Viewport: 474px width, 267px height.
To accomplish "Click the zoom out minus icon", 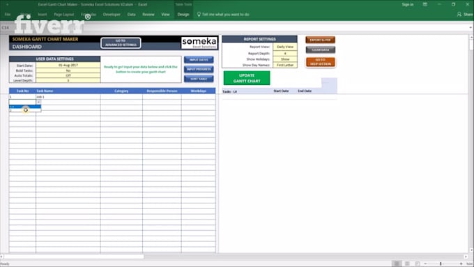I will point(425,264).
